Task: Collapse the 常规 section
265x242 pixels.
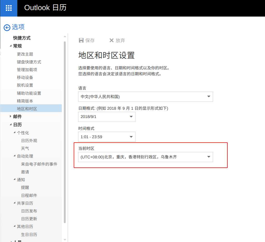Action: coord(11,46)
